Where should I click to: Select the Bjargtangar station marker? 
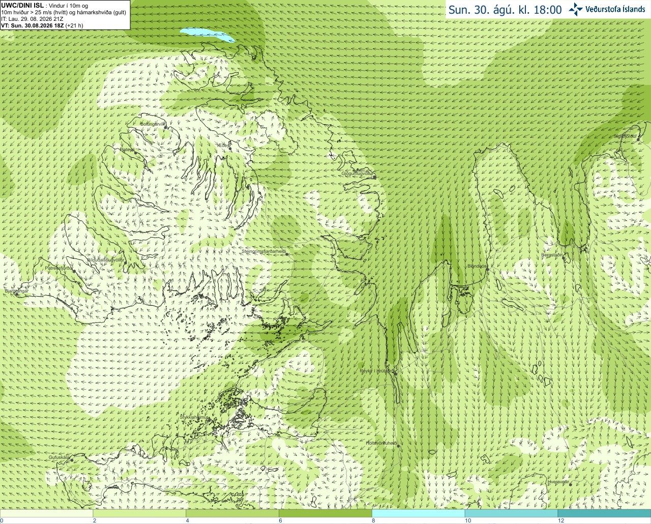[16, 294]
